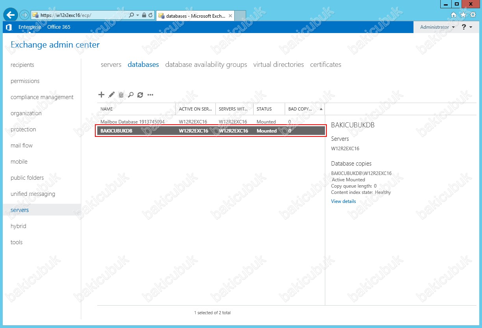Sort by NAME column header

click(136, 109)
